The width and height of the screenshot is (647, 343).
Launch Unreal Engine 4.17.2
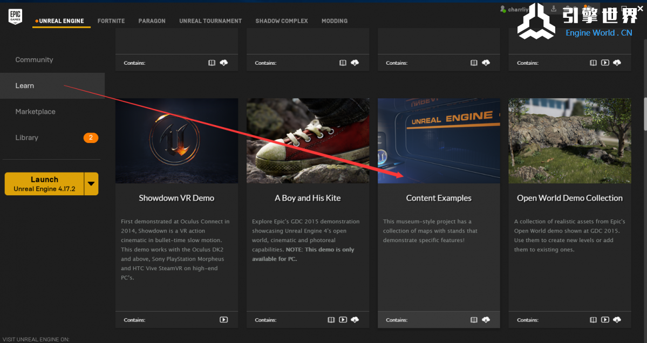pyautogui.click(x=44, y=184)
